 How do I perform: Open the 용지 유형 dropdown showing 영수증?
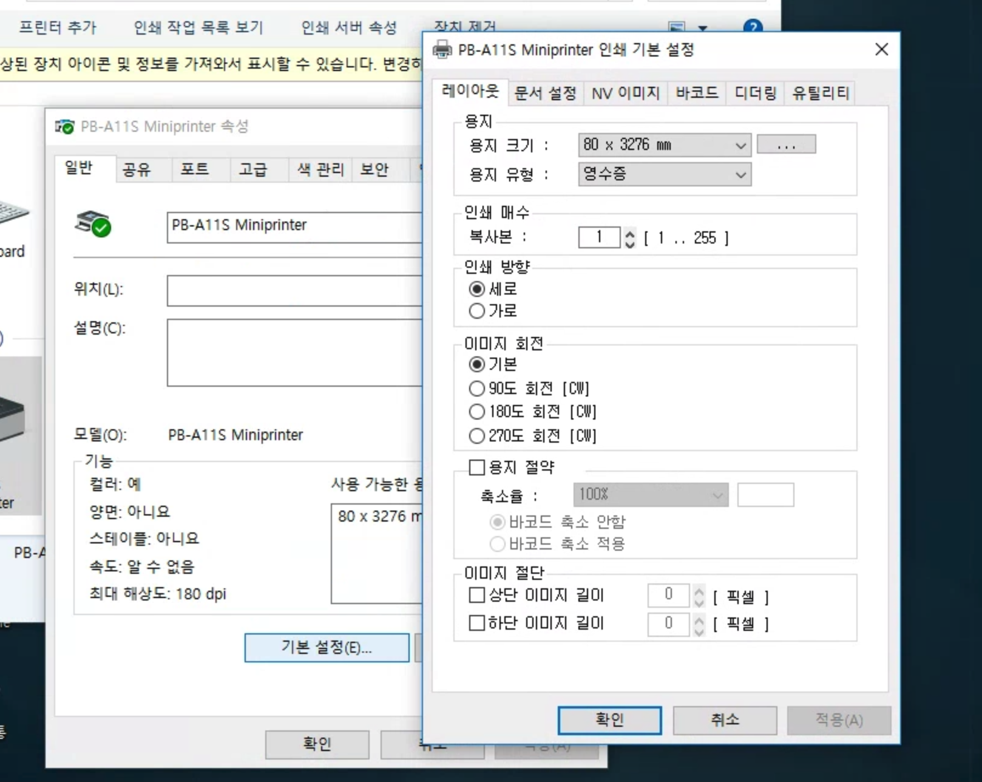[x=665, y=174]
